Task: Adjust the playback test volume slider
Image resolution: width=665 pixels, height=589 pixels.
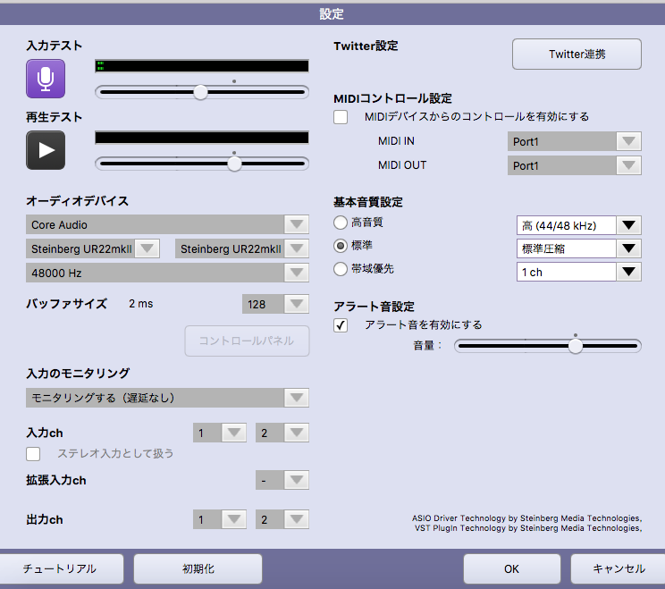Action: (x=202, y=164)
